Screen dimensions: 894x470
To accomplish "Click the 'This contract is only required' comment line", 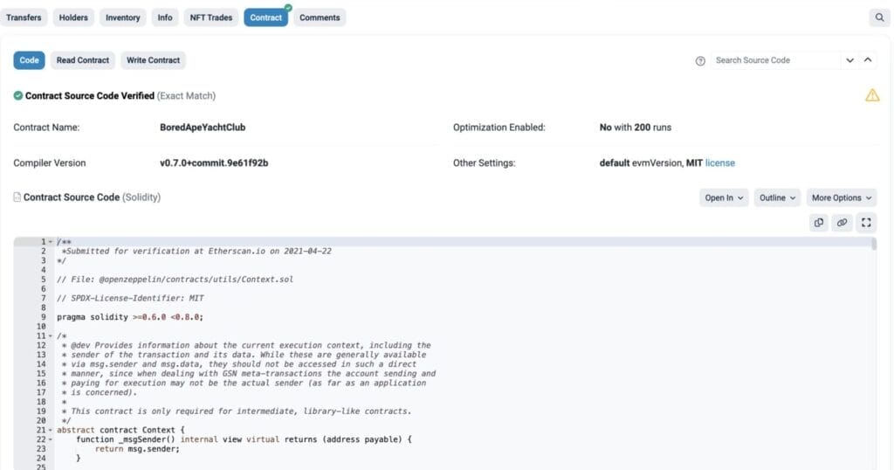I will [237, 411].
